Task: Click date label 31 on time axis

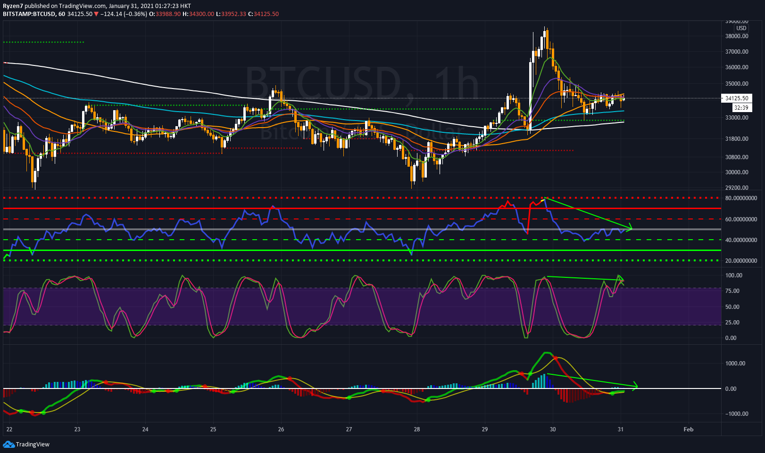Action: point(621,429)
